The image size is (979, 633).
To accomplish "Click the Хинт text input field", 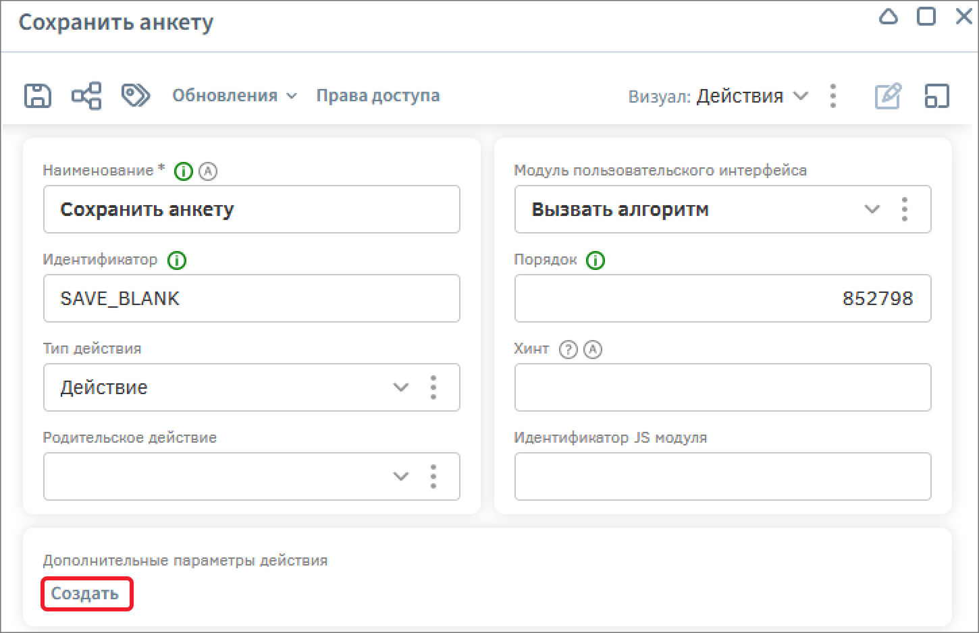I will pyautogui.click(x=722, y=387).
